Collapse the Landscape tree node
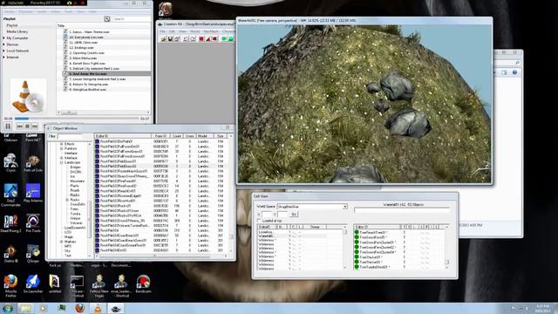 62,162
